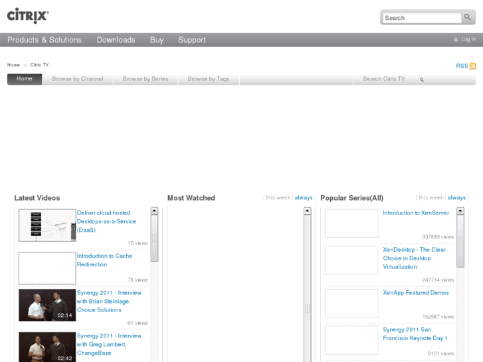Click the Greg Lambert interview thumbnail (02:42)
This screenshot has width=483, height=362.
pyautogui.click(x=47, y=347)
